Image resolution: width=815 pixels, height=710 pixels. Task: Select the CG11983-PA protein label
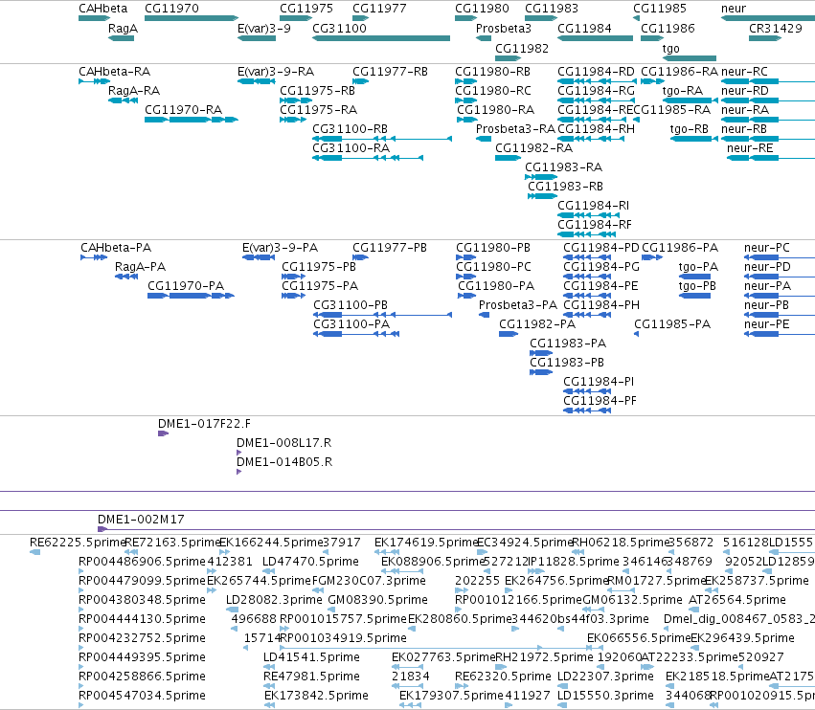pos(568,344)
